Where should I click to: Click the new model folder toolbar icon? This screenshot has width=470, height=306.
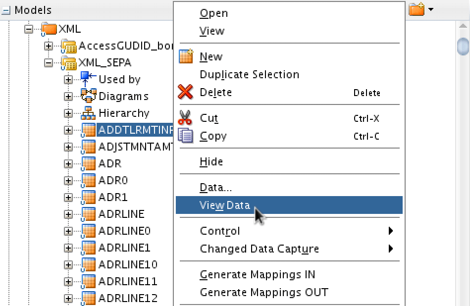[417, 9]
